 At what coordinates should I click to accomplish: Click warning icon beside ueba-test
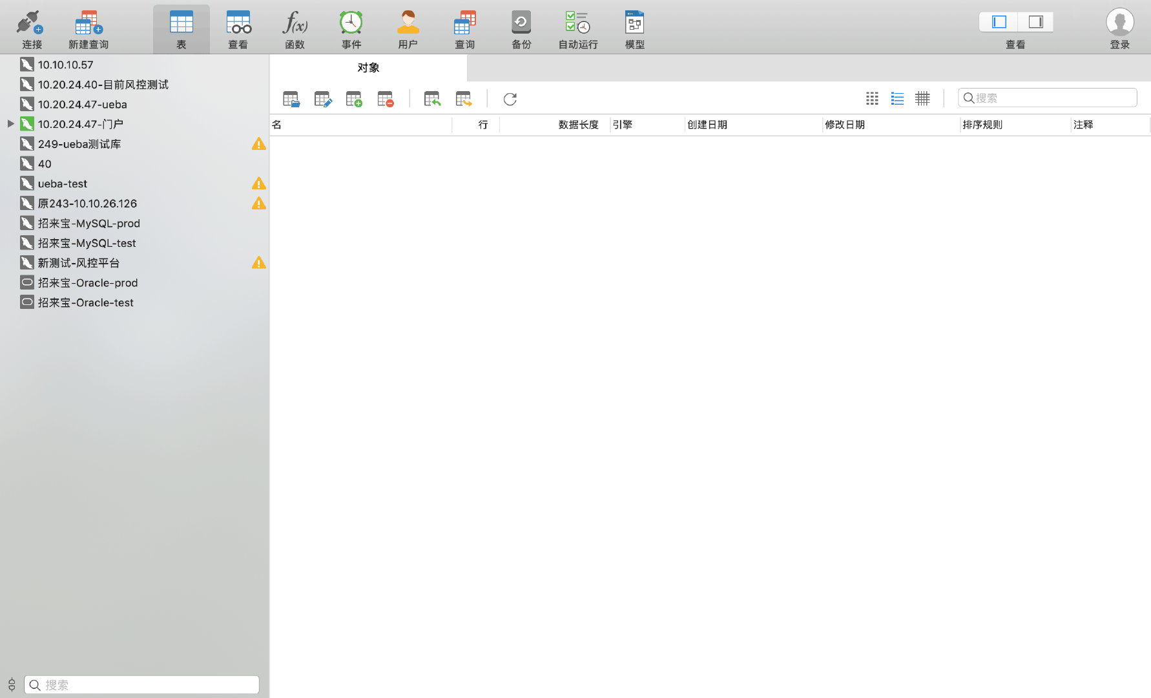tap(258, 184)
